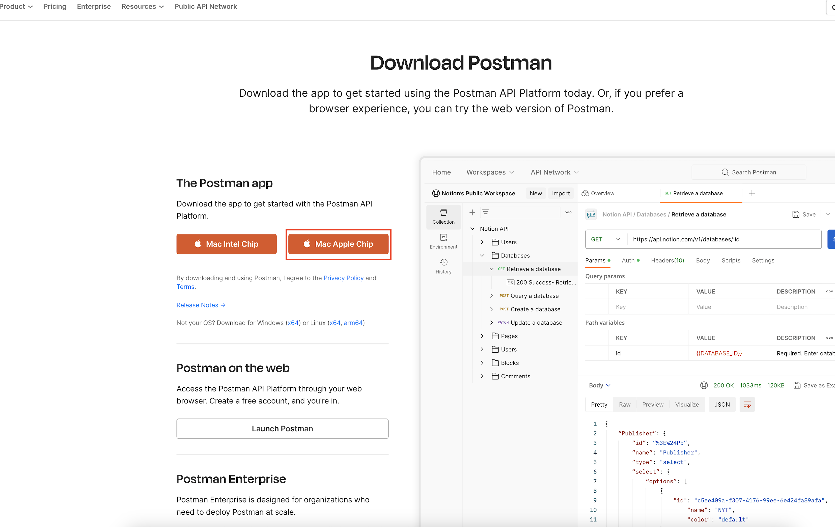The height and width of the screenshot is (527, 835).
Task: Click the globe icon of Notion's Public Workspace
Action: click(x=435, y=193)
